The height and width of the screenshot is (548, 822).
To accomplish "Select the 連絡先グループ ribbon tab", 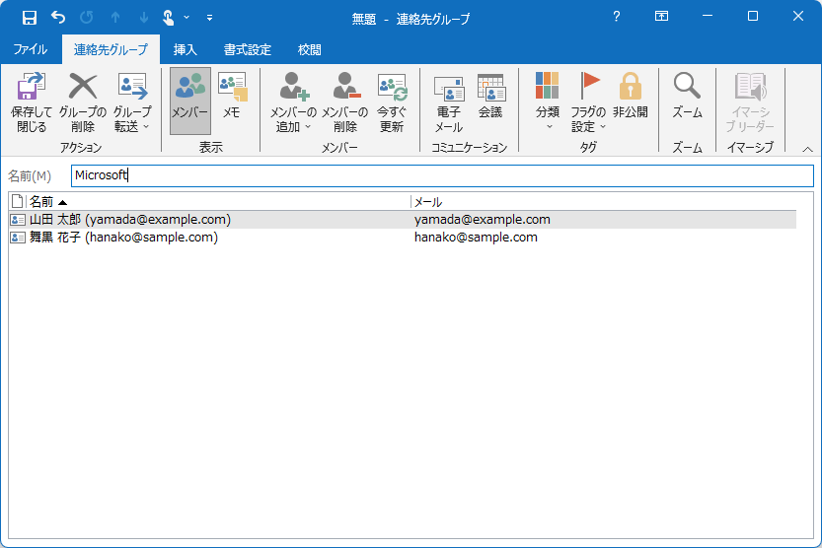I will (x=111, y=49).
